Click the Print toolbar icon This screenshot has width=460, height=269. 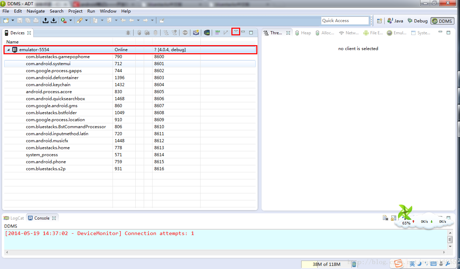36,21
